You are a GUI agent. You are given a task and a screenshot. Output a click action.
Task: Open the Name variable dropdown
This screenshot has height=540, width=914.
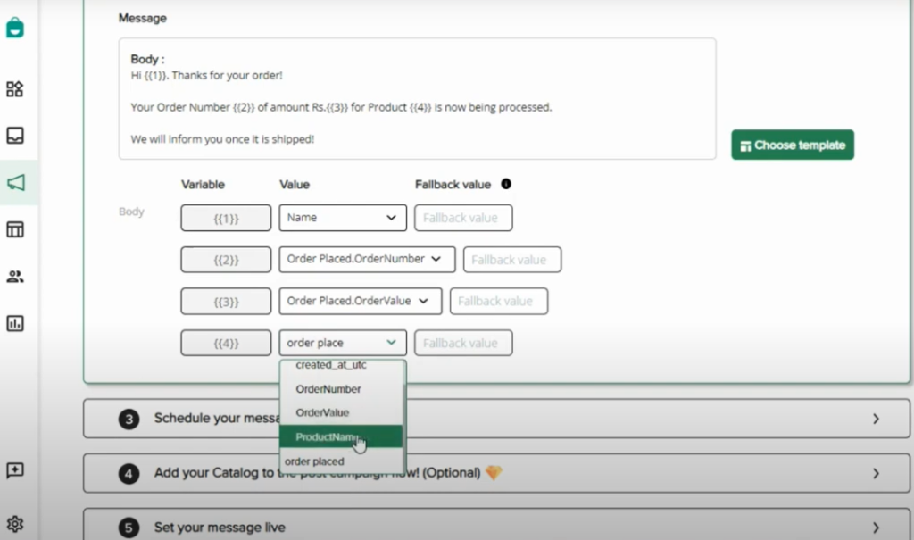[343, 217]
